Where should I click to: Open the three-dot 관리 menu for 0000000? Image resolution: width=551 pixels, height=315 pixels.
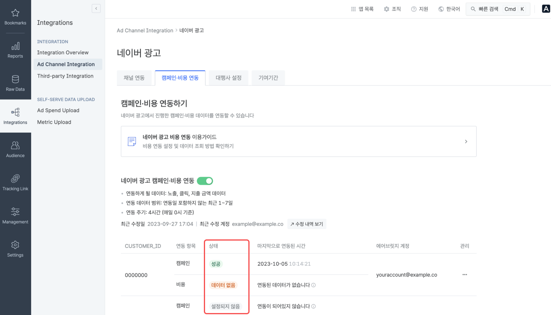[465, 275]
